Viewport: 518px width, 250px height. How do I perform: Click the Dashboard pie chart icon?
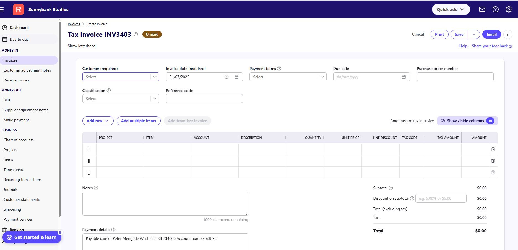5,28
